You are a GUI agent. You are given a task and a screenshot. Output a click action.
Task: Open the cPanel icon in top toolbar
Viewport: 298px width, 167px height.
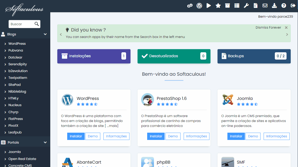(190, 6)
